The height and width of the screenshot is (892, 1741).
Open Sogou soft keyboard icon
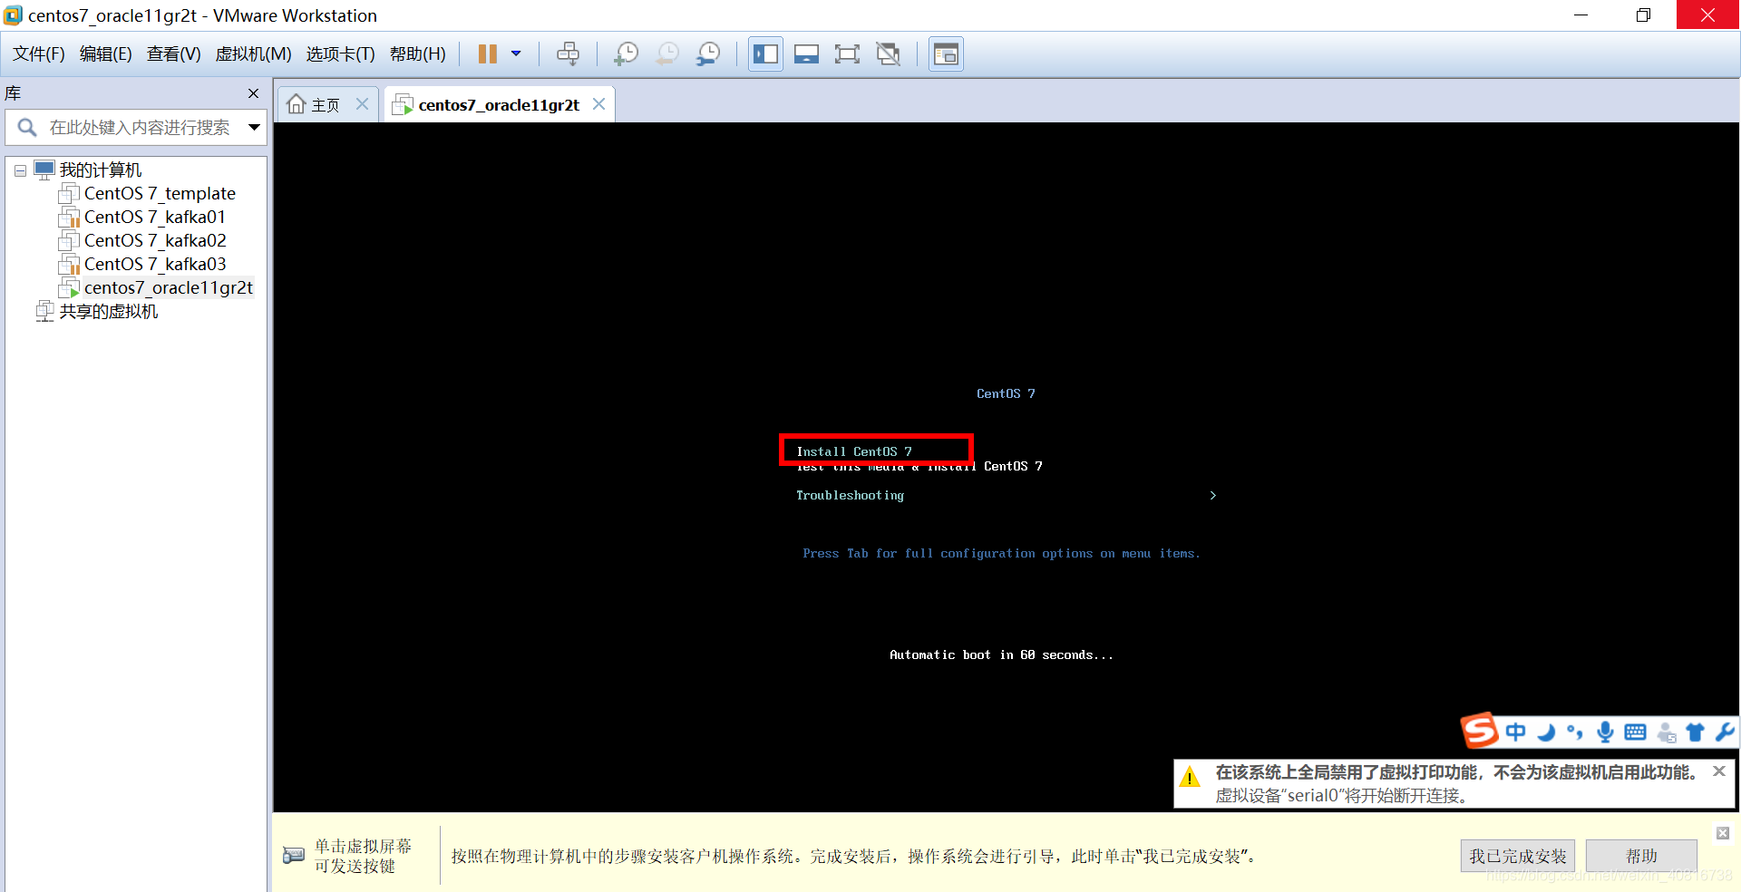tap(1635, 732)
